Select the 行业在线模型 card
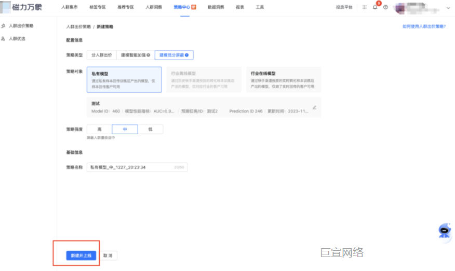Viewport: 455px width, 271px height. [x=284, y=80]
